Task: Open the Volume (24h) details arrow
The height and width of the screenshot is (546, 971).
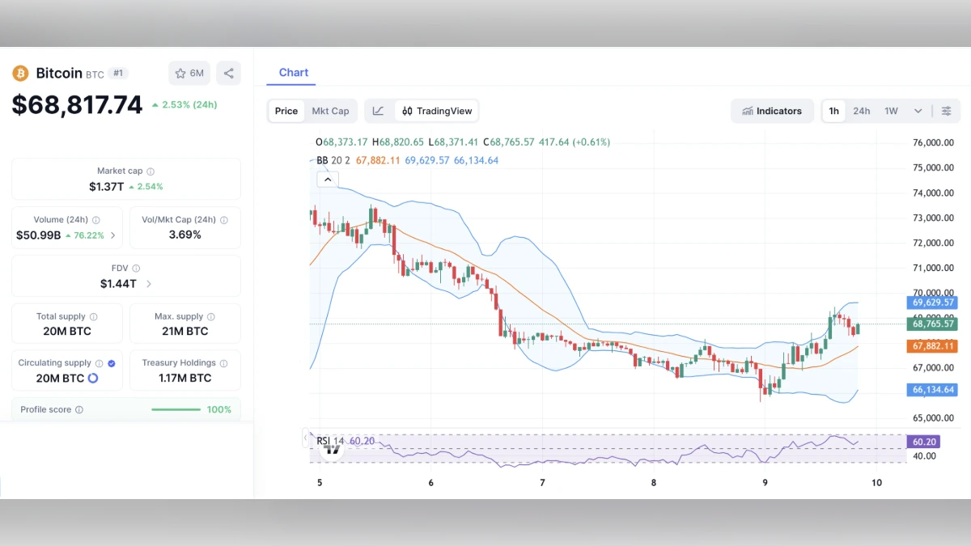Action: pyautogui.click(x=115, y=235)
